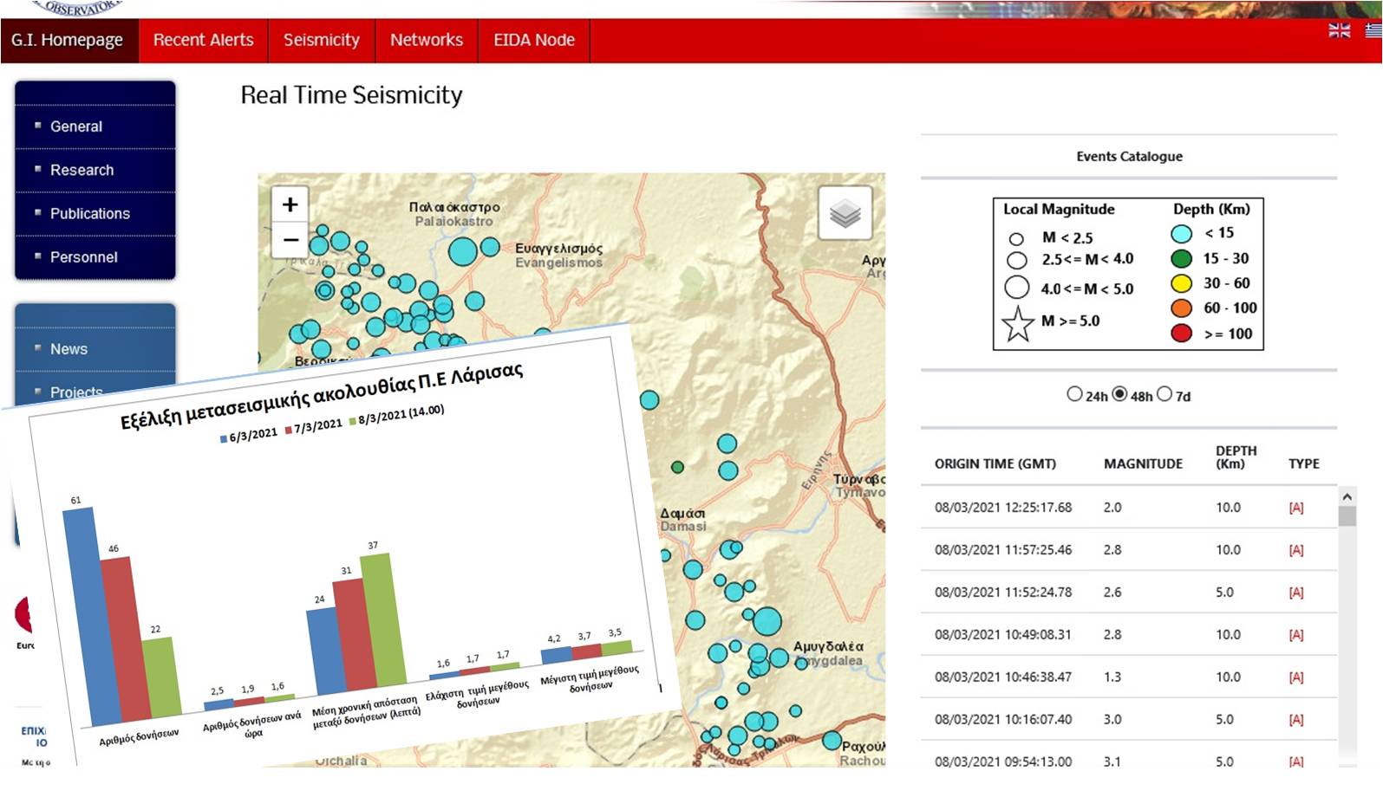Click the [A] type link for 12:25:17.68 event
The height and width of the screenshot is (797, 1383).
[1295, 508]
